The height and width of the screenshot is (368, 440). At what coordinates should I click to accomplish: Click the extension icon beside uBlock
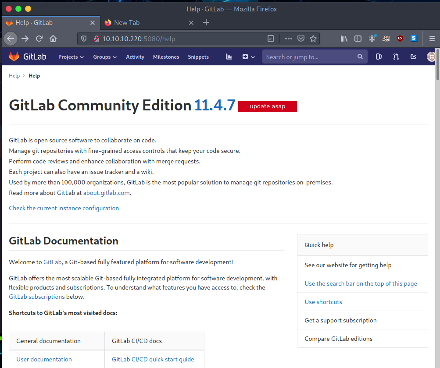[386, 39]
